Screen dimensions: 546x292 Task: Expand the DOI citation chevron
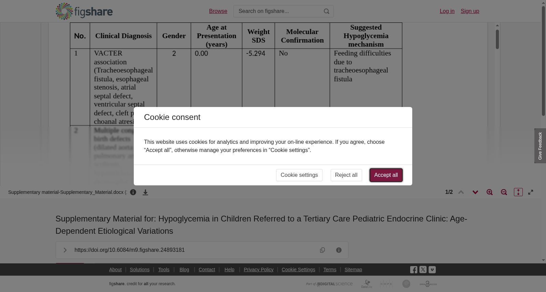65,250
